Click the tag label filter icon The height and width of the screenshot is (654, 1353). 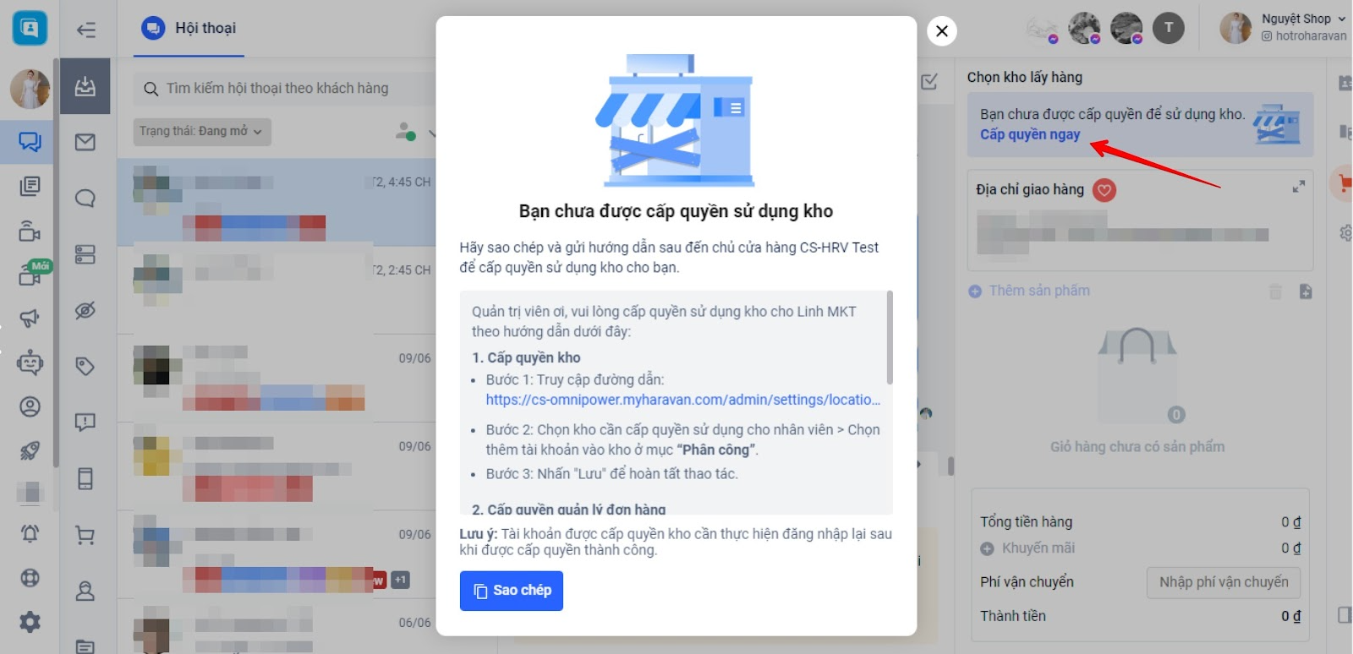[85, 366]
